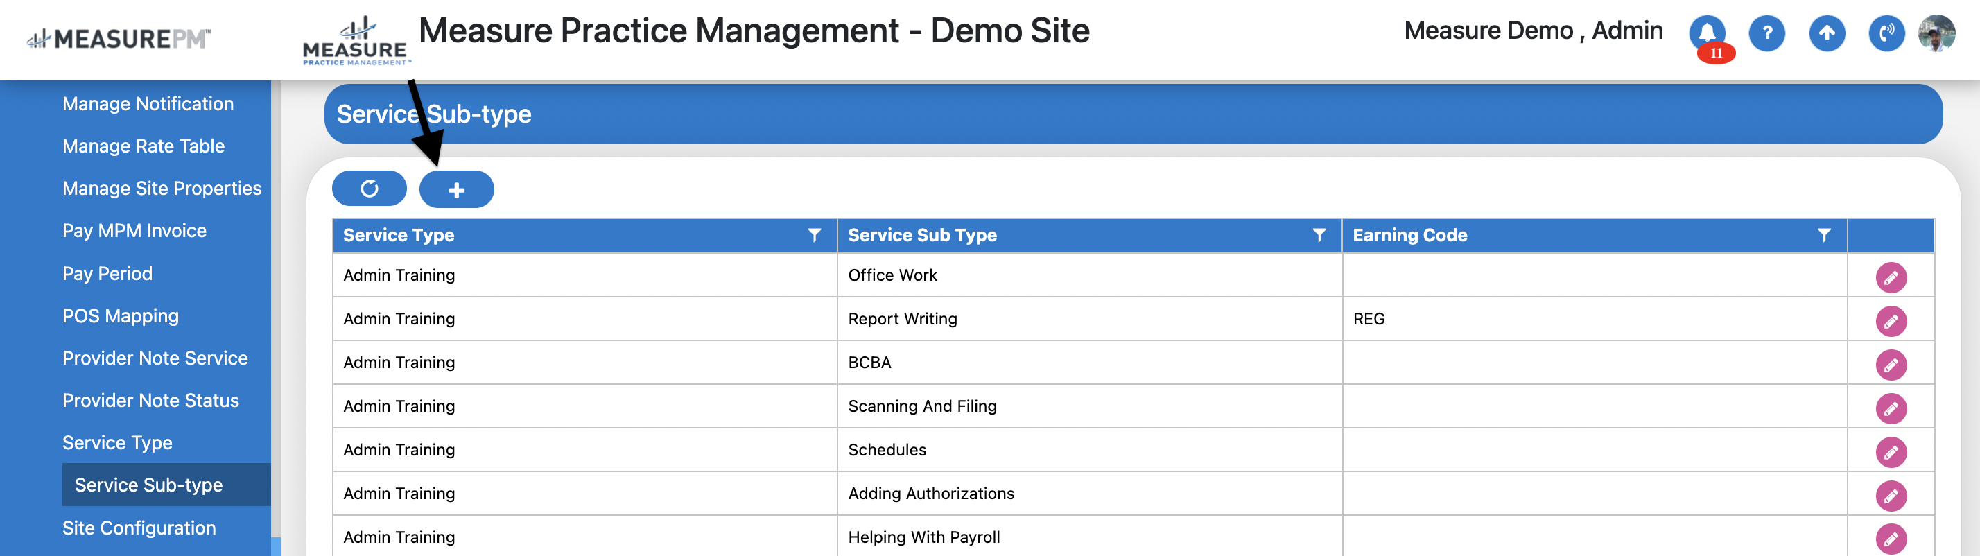The height and width of the screenshot is (556, 1980).
Task: Click the Measure Demo, Admin user name
Action: coord(1533,31)
